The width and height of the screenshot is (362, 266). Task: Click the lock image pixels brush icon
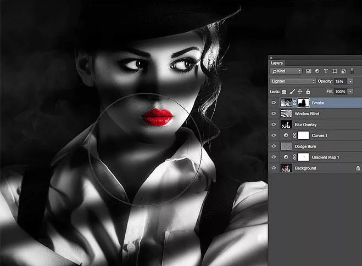pos(292,91)
